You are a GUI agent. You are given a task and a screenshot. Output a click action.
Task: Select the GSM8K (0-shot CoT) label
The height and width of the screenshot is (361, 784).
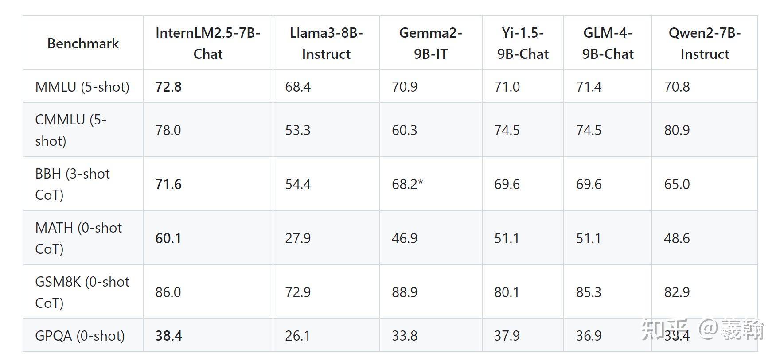pos(82,292)
